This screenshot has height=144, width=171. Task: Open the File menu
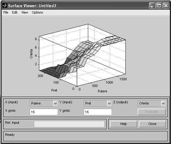coord(6,12)
